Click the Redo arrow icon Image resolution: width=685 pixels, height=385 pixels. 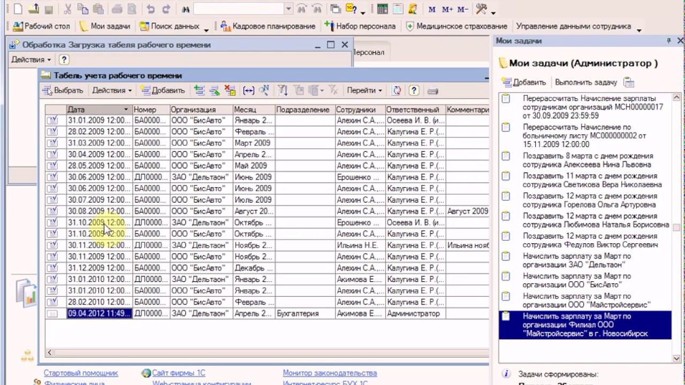(x=166, y=9)
